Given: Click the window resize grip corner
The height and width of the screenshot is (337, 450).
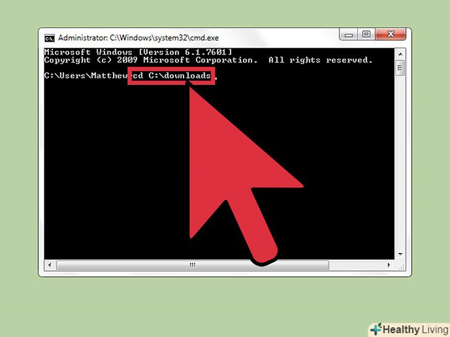Looking at the screenshot, I should click(401, 267).
